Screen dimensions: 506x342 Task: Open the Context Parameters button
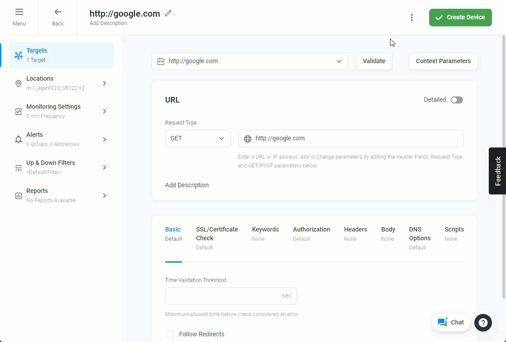coord(443,61)
